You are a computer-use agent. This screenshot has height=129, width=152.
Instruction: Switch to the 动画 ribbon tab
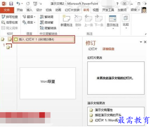pos(58,10)
